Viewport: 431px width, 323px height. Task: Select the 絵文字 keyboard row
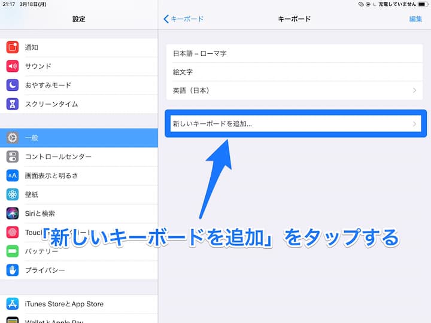295,72
